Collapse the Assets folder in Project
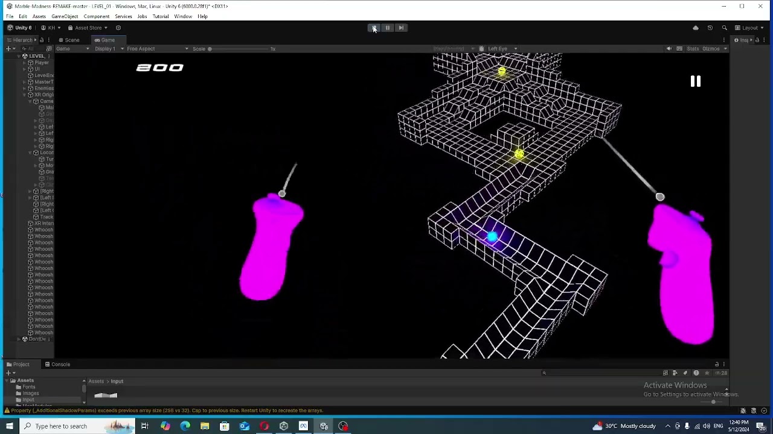 pyautogui.click(x=7, y=381)
